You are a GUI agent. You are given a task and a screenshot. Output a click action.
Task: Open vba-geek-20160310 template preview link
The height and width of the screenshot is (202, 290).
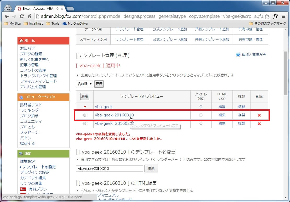(114, 115)
